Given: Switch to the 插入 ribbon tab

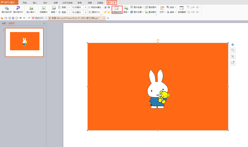Looking at the screenshot, I should click(x=35, y=3).
